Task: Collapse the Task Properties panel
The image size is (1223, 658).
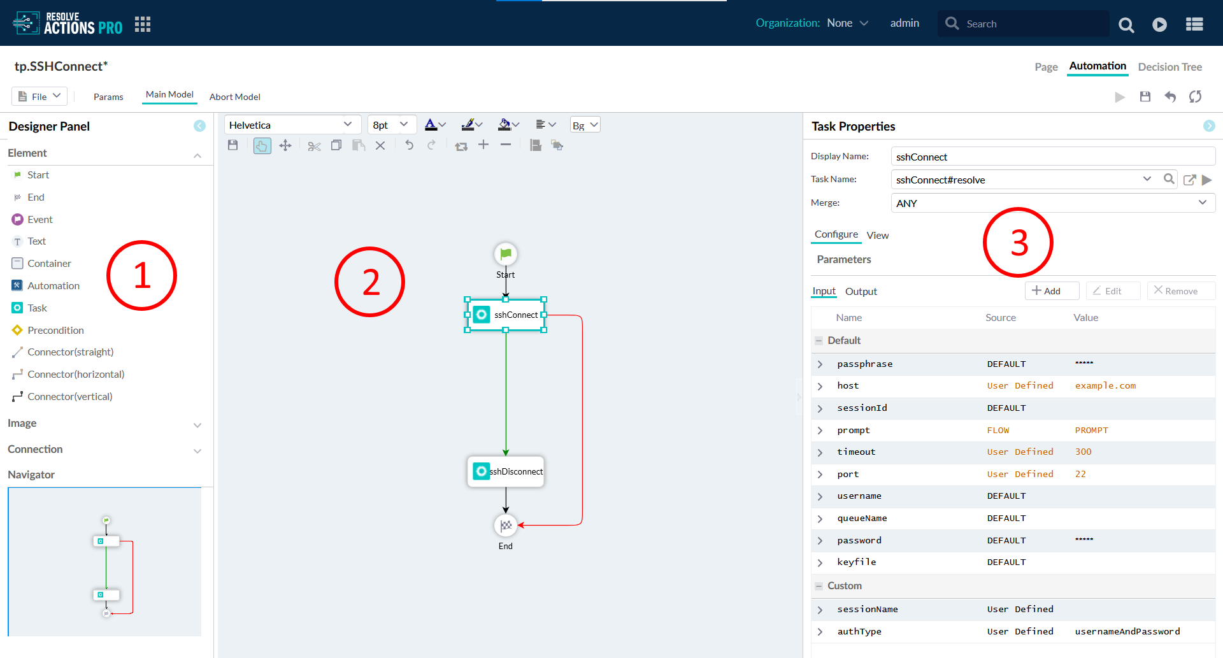Action: tap(1208, 126)
